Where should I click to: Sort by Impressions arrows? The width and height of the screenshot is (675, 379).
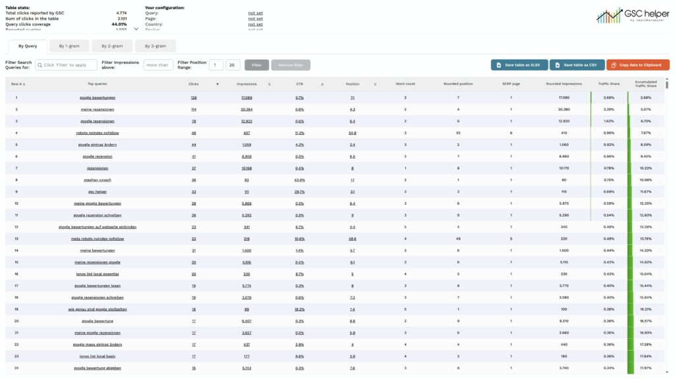270,84
